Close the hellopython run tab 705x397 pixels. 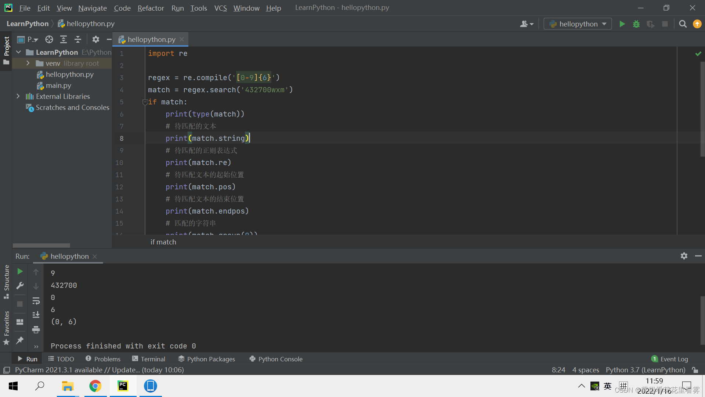[95, 256]
